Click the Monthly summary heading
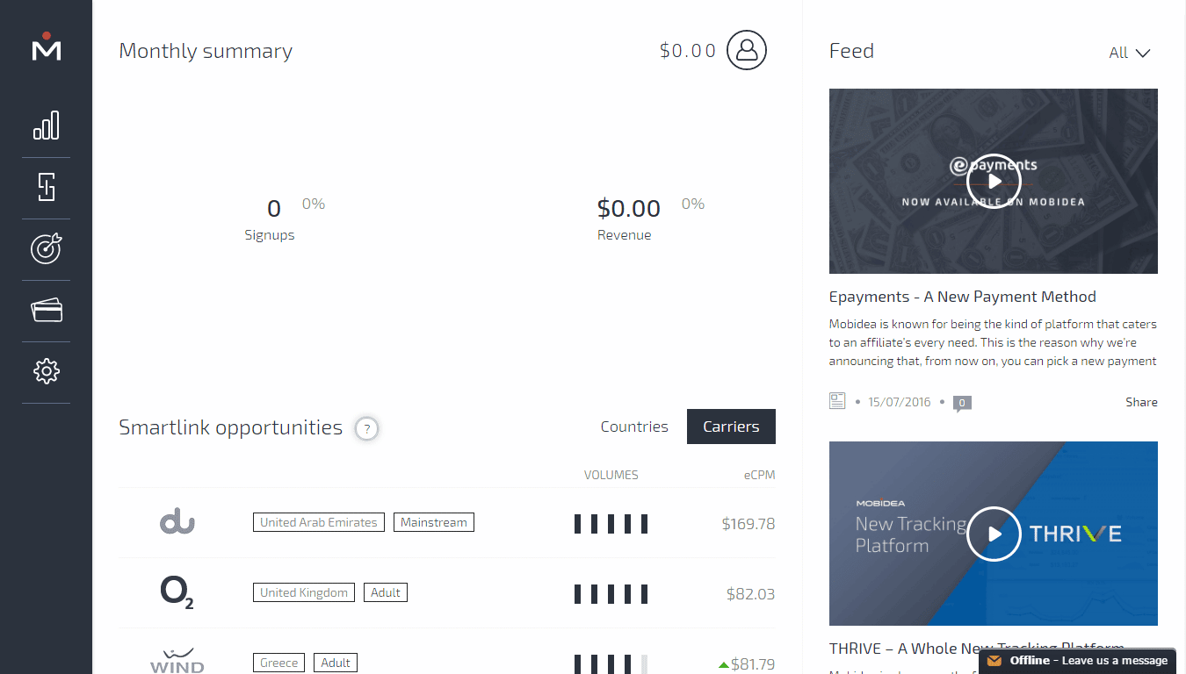 (x=206, y=51)
